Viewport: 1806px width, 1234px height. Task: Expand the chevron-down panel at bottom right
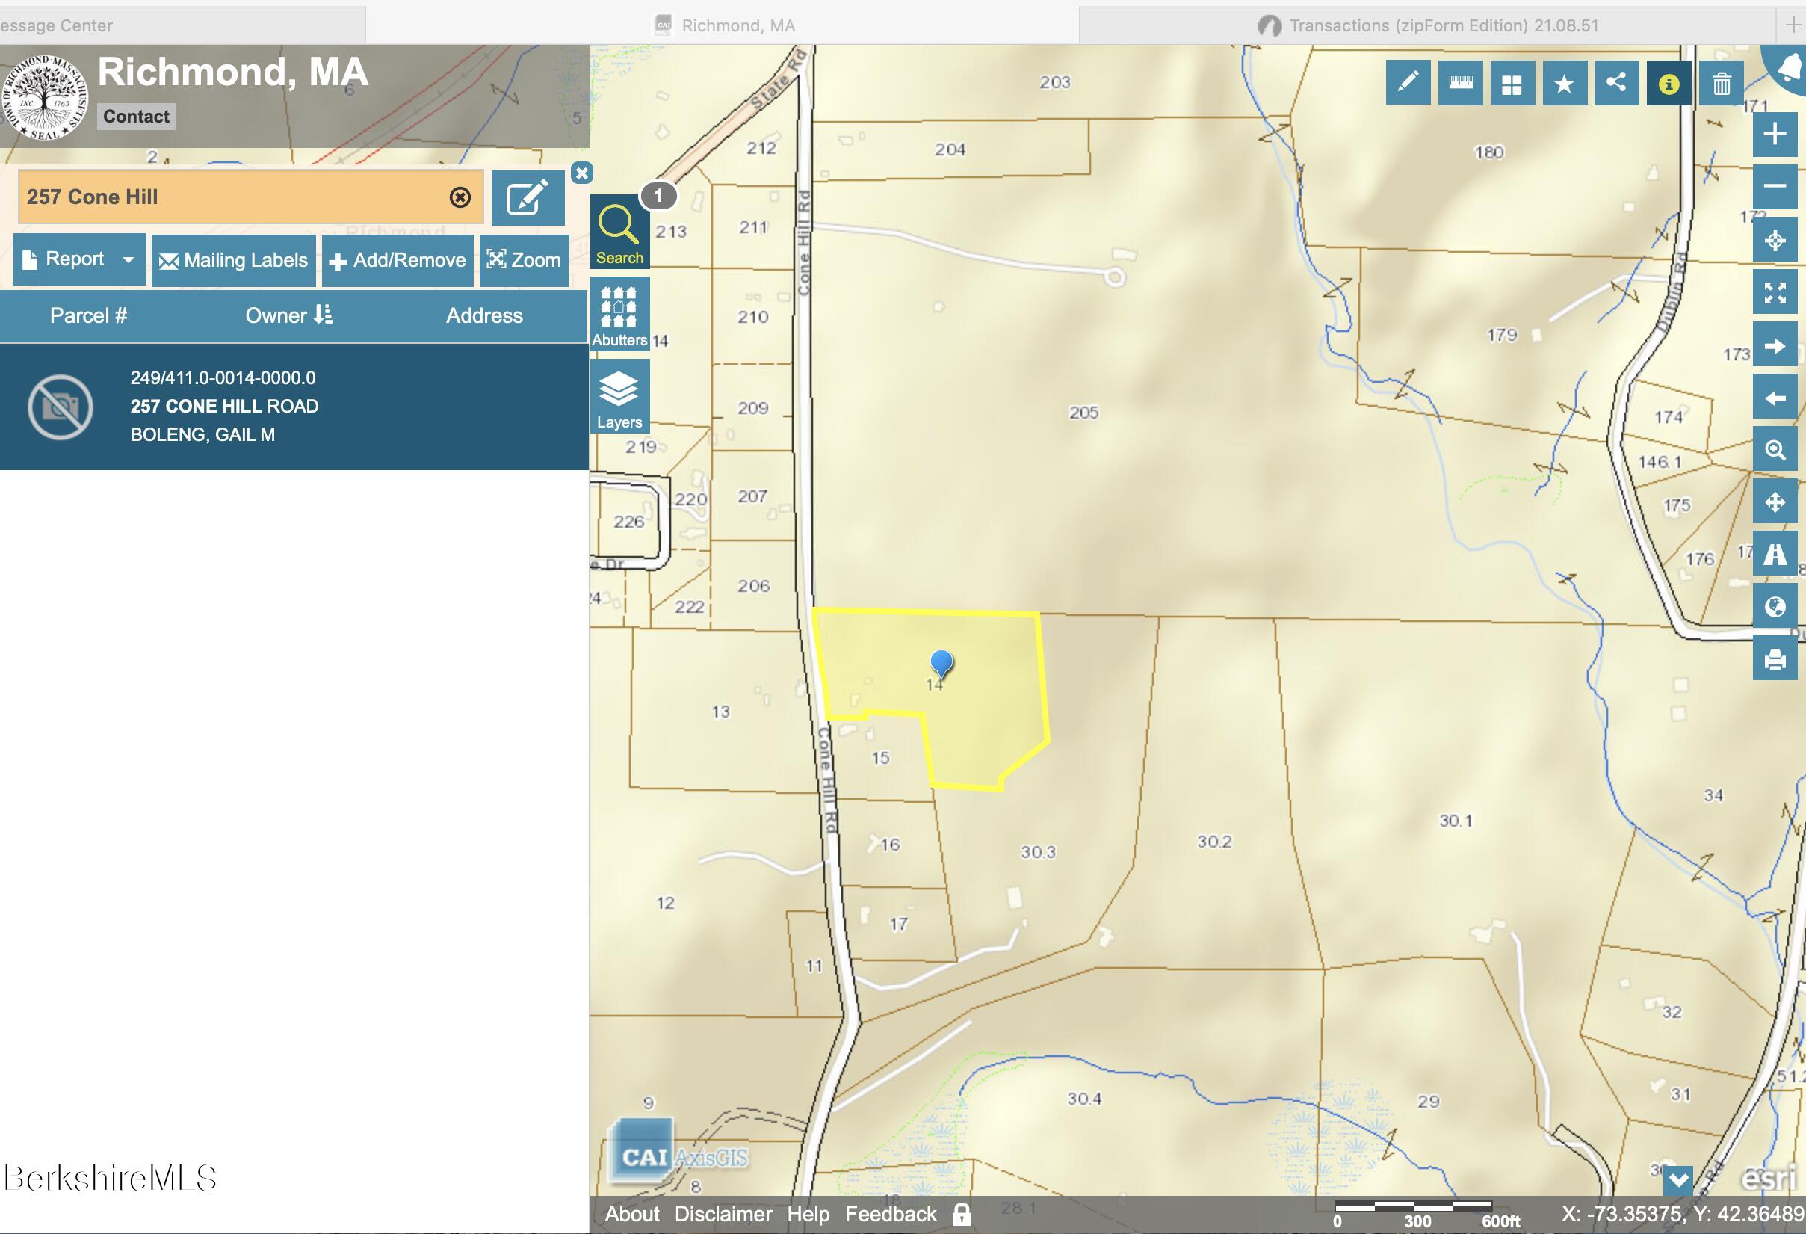point(1677,1181)
